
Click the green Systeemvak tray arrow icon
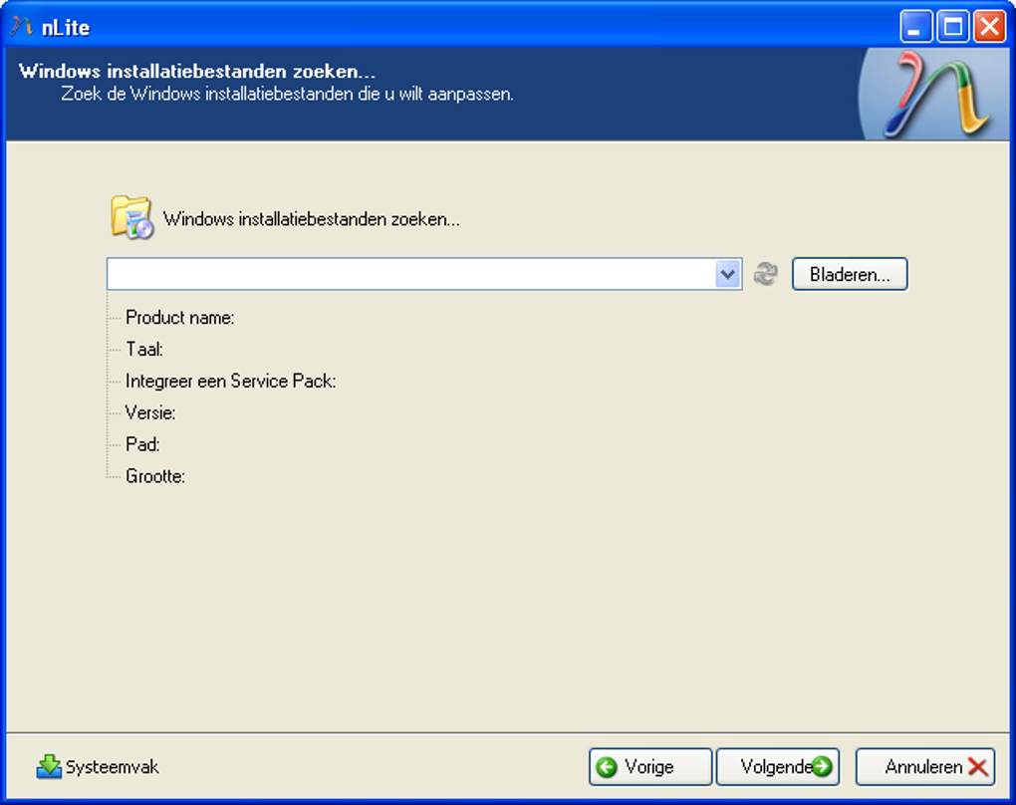(49, 767)
